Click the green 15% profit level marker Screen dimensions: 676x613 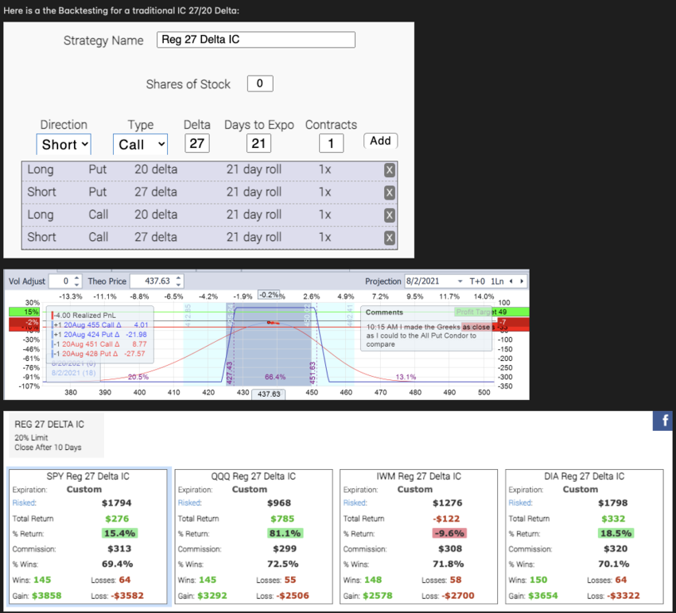(24, 312)
